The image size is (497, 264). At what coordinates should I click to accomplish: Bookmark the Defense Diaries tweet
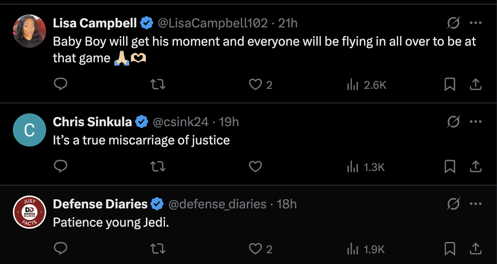450,249
